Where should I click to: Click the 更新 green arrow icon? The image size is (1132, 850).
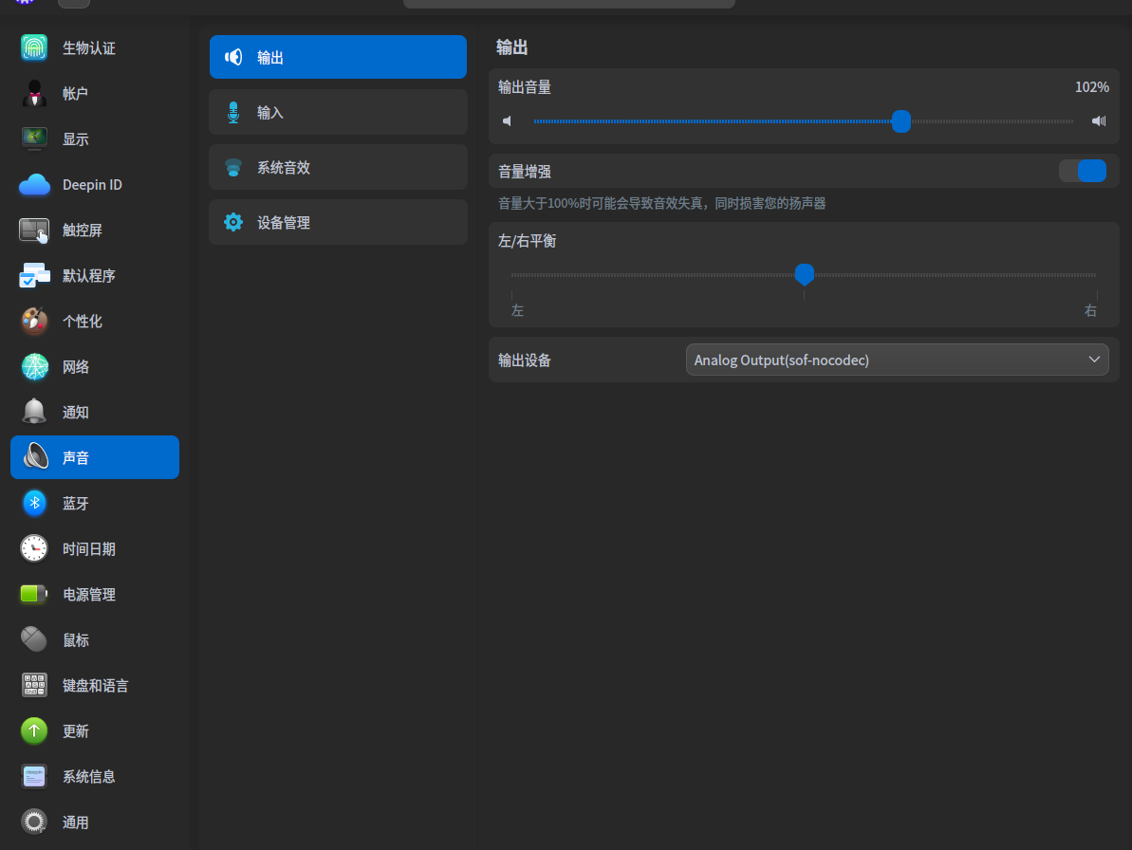tap(34, 731)
